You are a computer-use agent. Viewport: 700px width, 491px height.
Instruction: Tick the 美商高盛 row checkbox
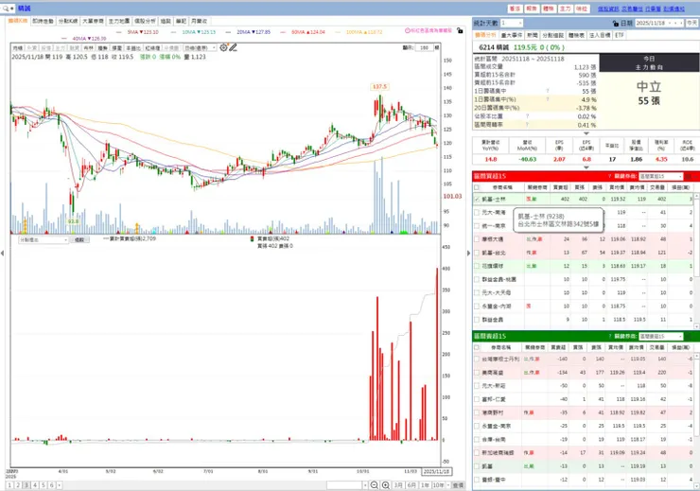(x=477, y=372)
